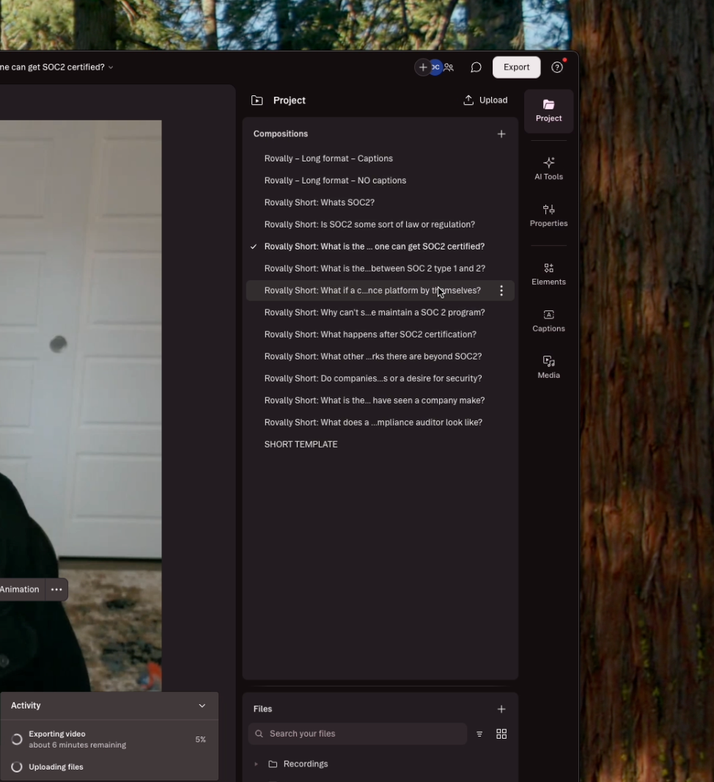Click the video preview canvas
Image resolution: width=714 pixels, height=782 pixels.
pyautogui.click(x=81, y=406)
